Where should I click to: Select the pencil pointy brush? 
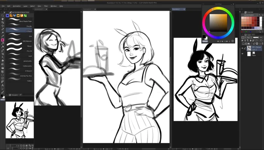[x=19, y=60]
